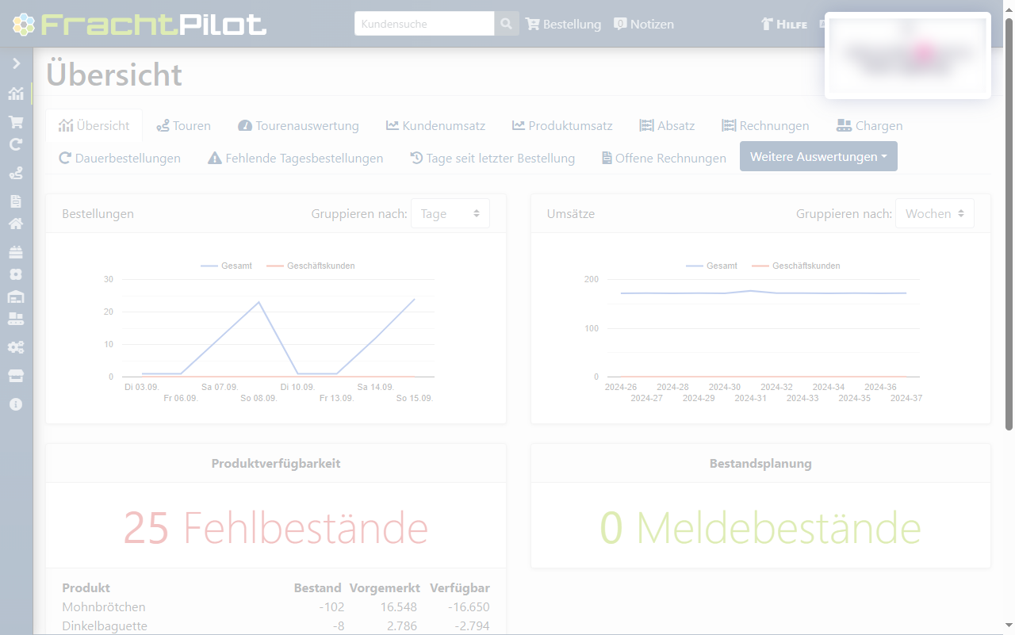Click the 'Bestand' column header

317,587
